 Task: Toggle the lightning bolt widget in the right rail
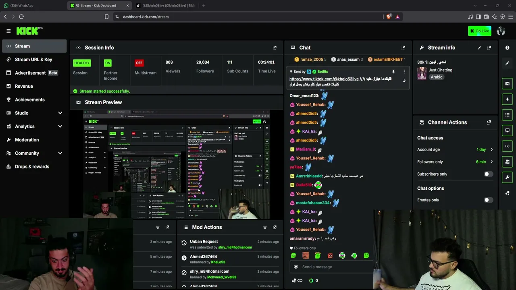point(508,99)
